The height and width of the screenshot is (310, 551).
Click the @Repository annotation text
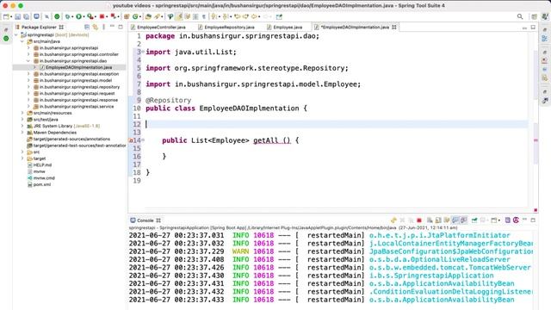(x=169, y=100)
